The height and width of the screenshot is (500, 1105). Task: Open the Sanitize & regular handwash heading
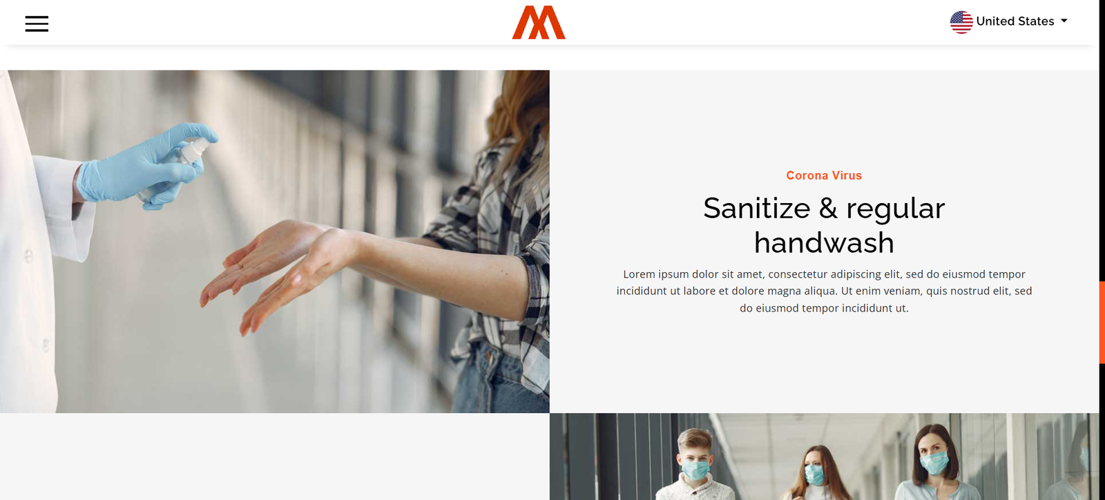click(x=824, y=225)
